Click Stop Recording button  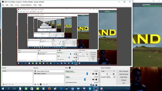(124, 74)
